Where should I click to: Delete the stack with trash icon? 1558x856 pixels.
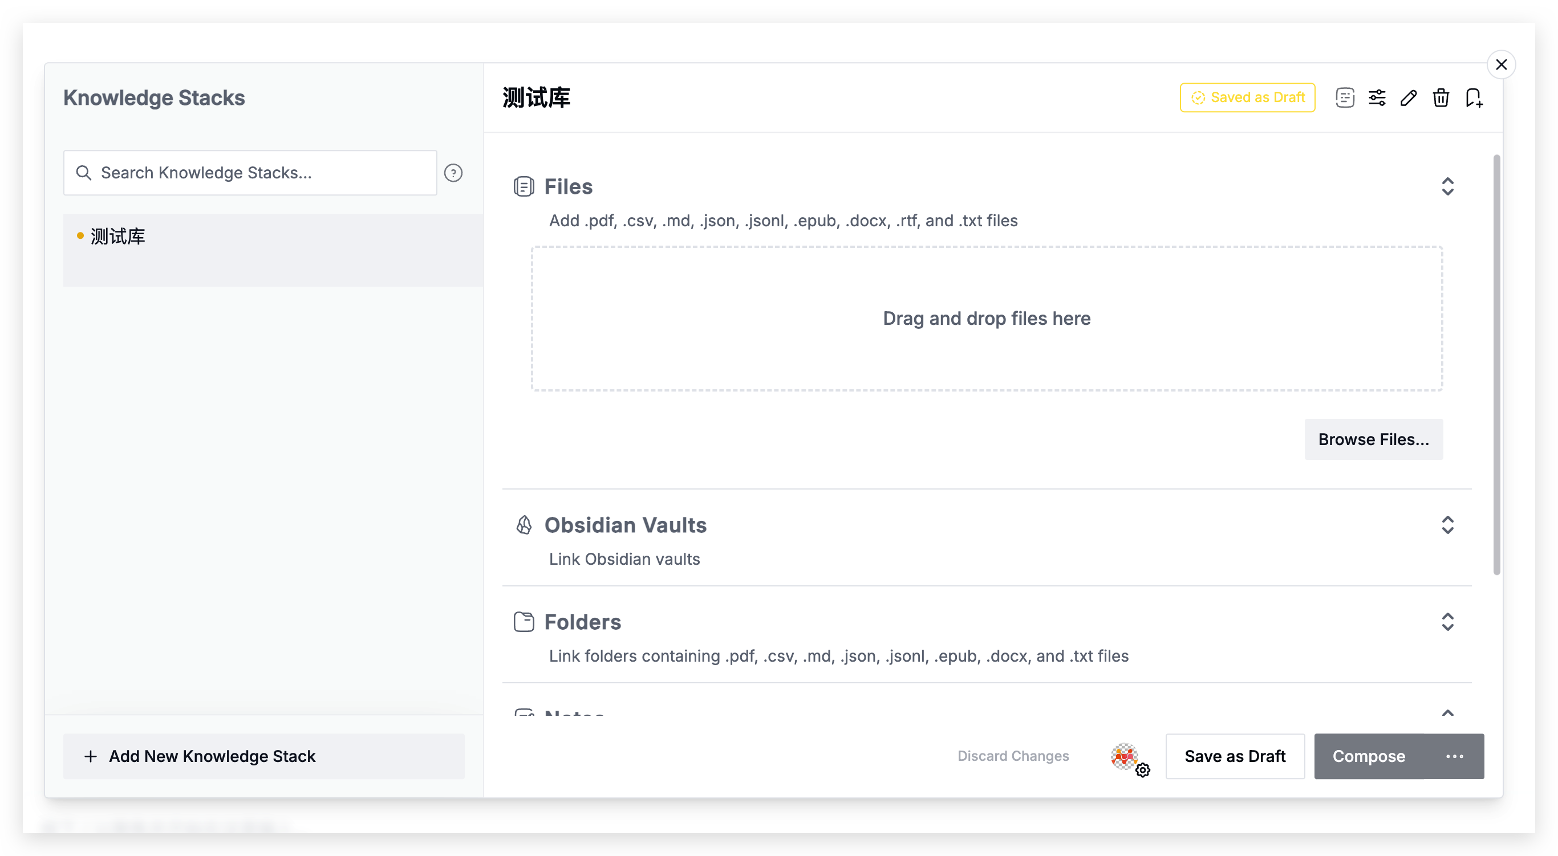pyautogui.click(x=1441, y=97)
